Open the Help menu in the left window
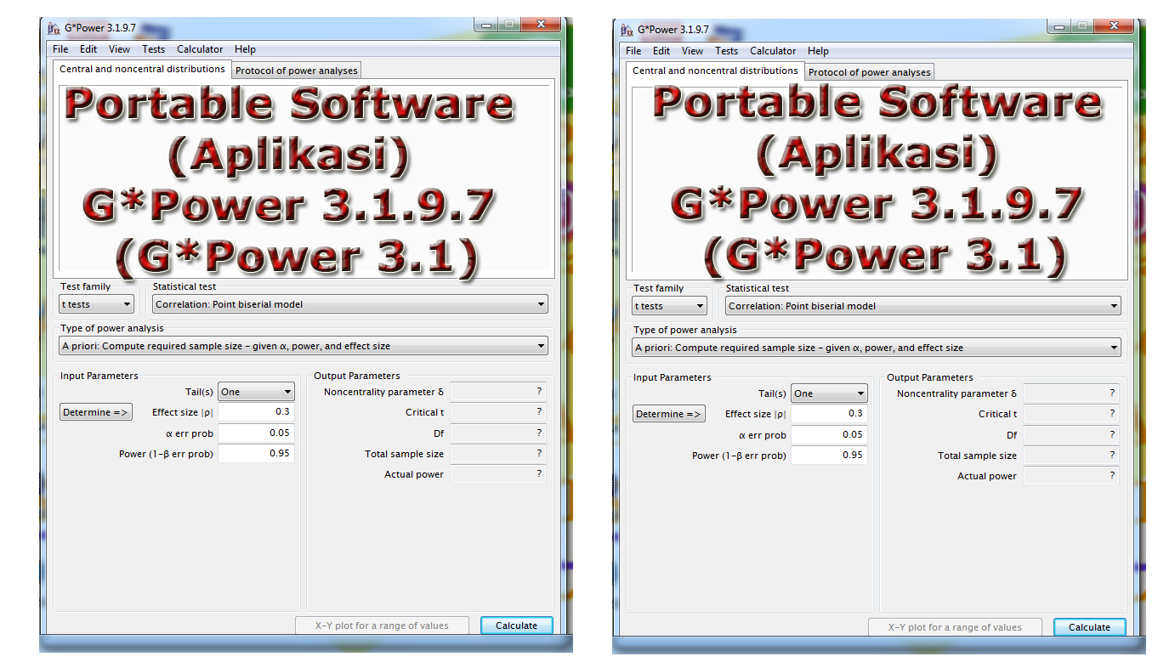Image resolution: width=1175 pixels, height=668 pixels. (245, 49)
